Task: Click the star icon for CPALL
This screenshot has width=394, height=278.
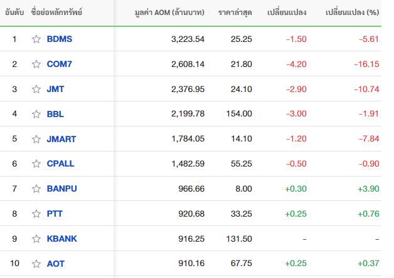Action: point(36,163)
